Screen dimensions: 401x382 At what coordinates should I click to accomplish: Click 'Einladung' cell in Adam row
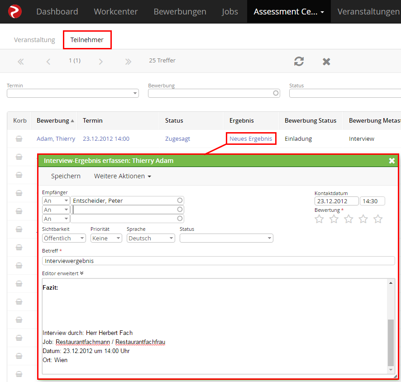click(298, 138)
